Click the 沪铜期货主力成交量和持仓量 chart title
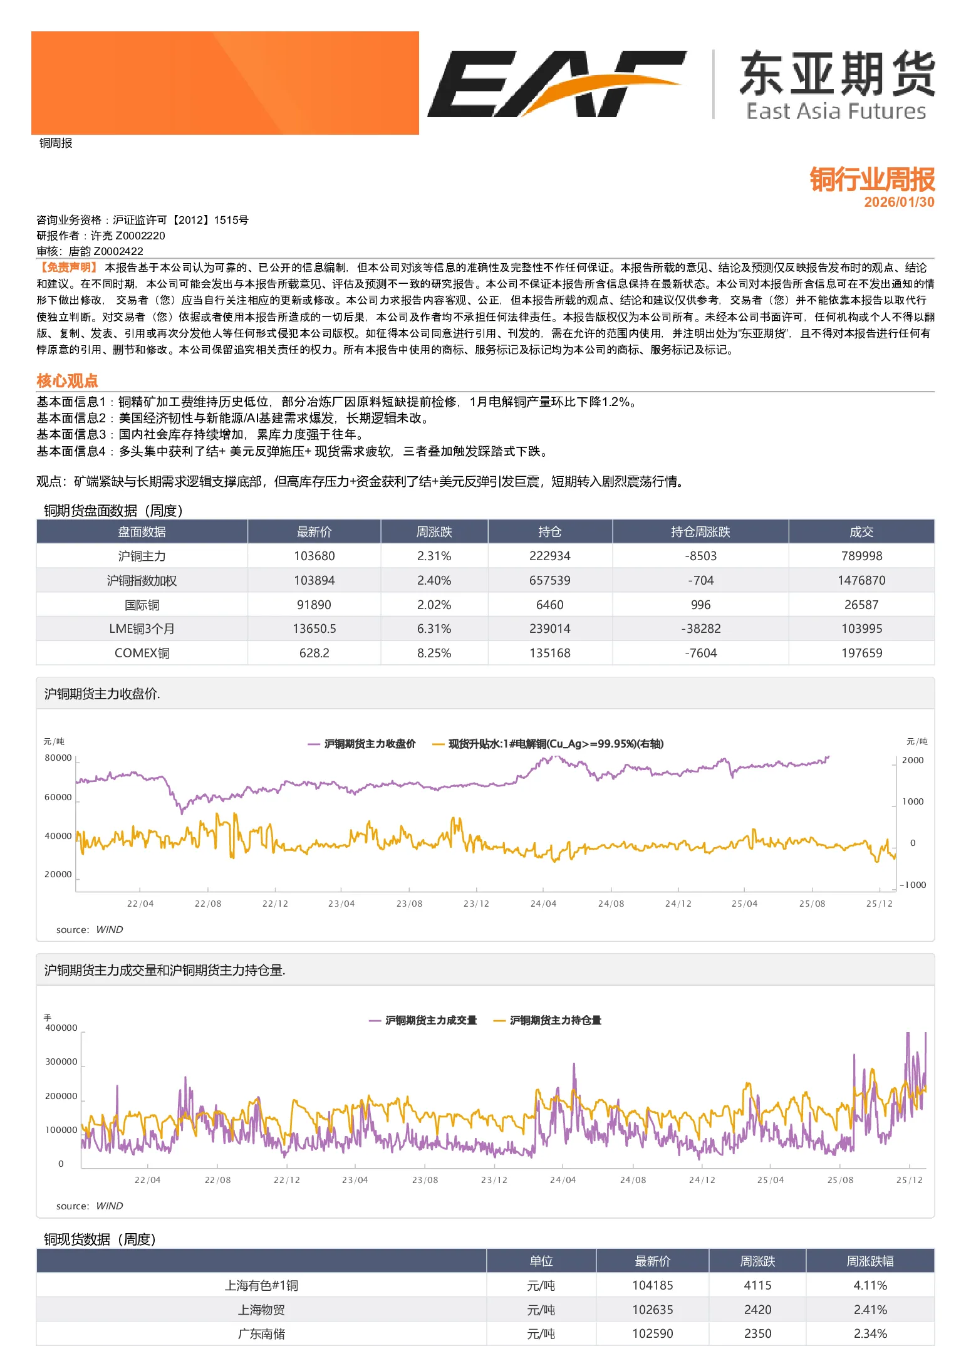Screen dimensions: 971x1361 tap(165, 970)
